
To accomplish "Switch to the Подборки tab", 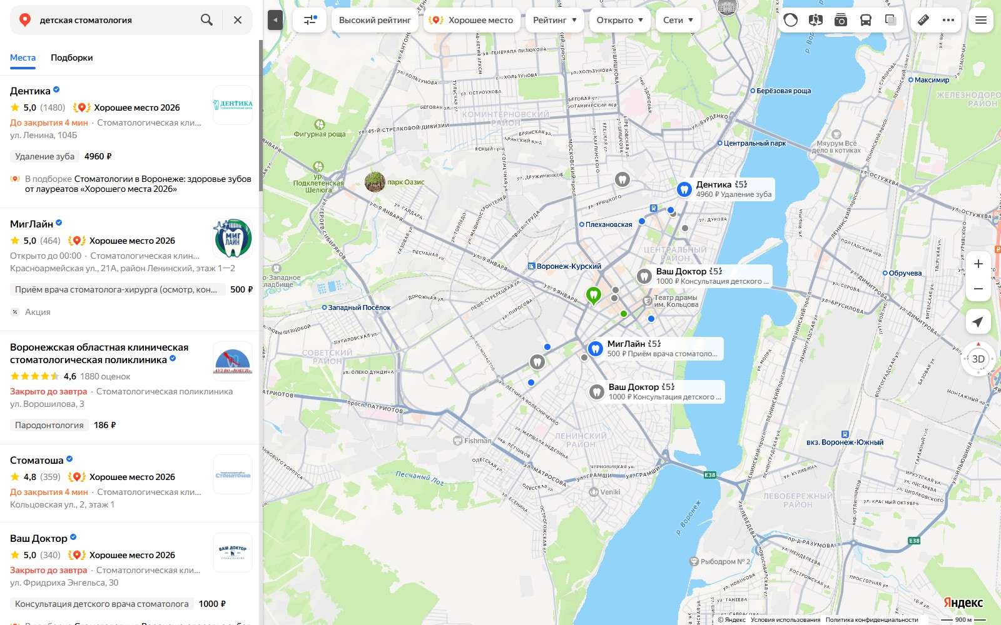I will coord(72,57).
